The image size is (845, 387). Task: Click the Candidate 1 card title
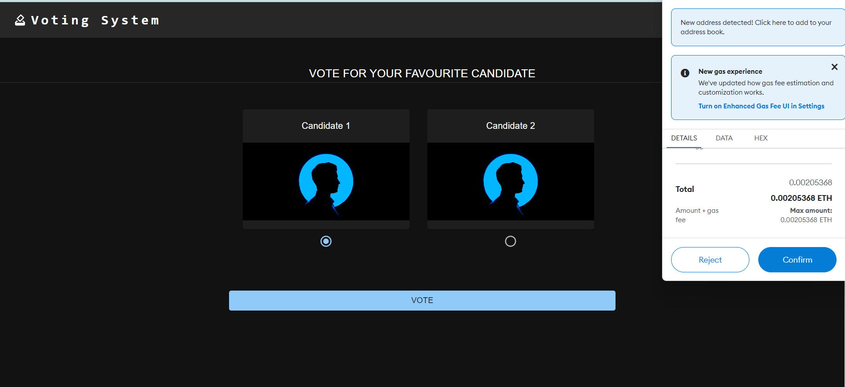pyautogui.click(x=326, y=126)
